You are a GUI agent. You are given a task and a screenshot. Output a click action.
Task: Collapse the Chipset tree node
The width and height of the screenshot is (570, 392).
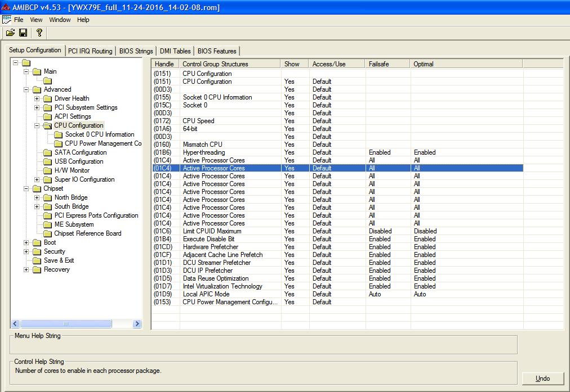click(x=26, y=188)
